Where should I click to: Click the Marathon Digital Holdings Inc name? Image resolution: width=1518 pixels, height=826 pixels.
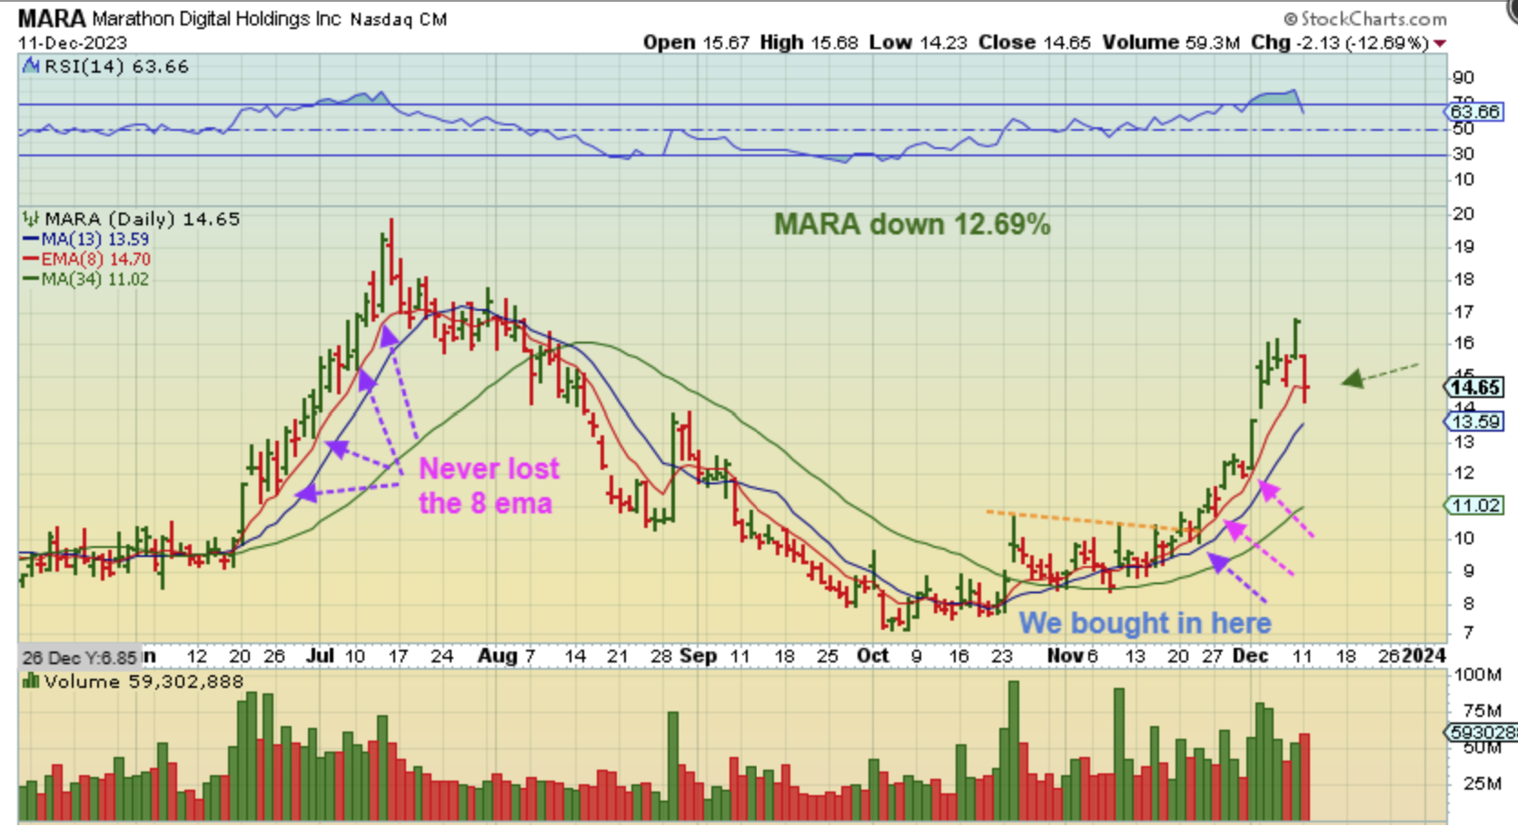216,19
